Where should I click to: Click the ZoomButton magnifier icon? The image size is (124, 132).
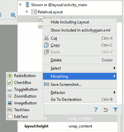pos(10,96)
